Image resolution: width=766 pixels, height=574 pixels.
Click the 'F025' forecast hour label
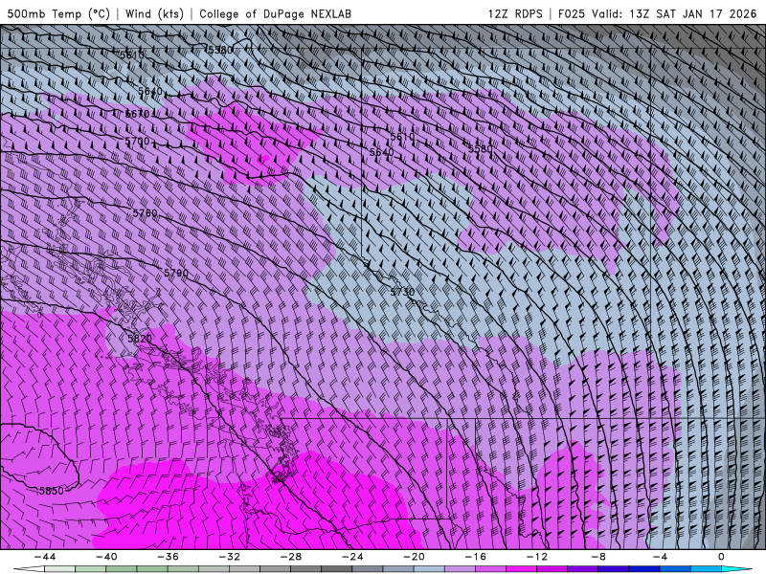(x=574, y=14)
